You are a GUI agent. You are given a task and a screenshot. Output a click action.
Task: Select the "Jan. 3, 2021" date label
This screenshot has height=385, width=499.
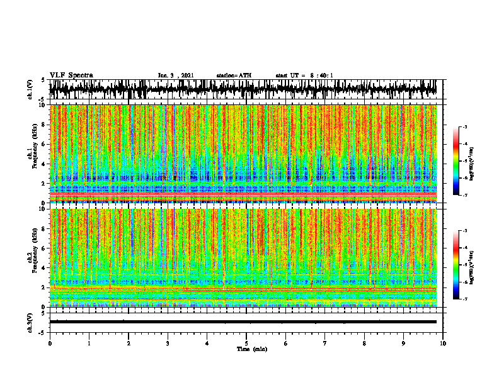[176, 75]
